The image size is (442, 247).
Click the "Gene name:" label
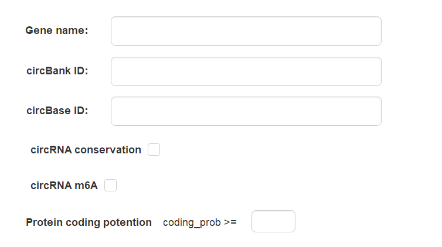[x=57, y=30]
